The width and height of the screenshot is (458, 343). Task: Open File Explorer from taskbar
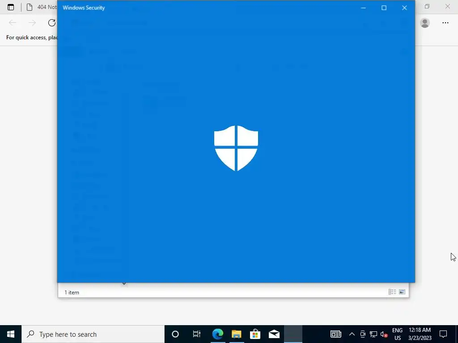[236, 334]
